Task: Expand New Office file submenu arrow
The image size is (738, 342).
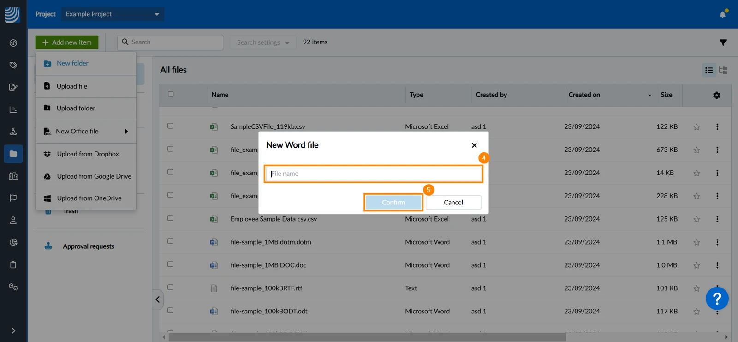Action: tap(126, 132)
